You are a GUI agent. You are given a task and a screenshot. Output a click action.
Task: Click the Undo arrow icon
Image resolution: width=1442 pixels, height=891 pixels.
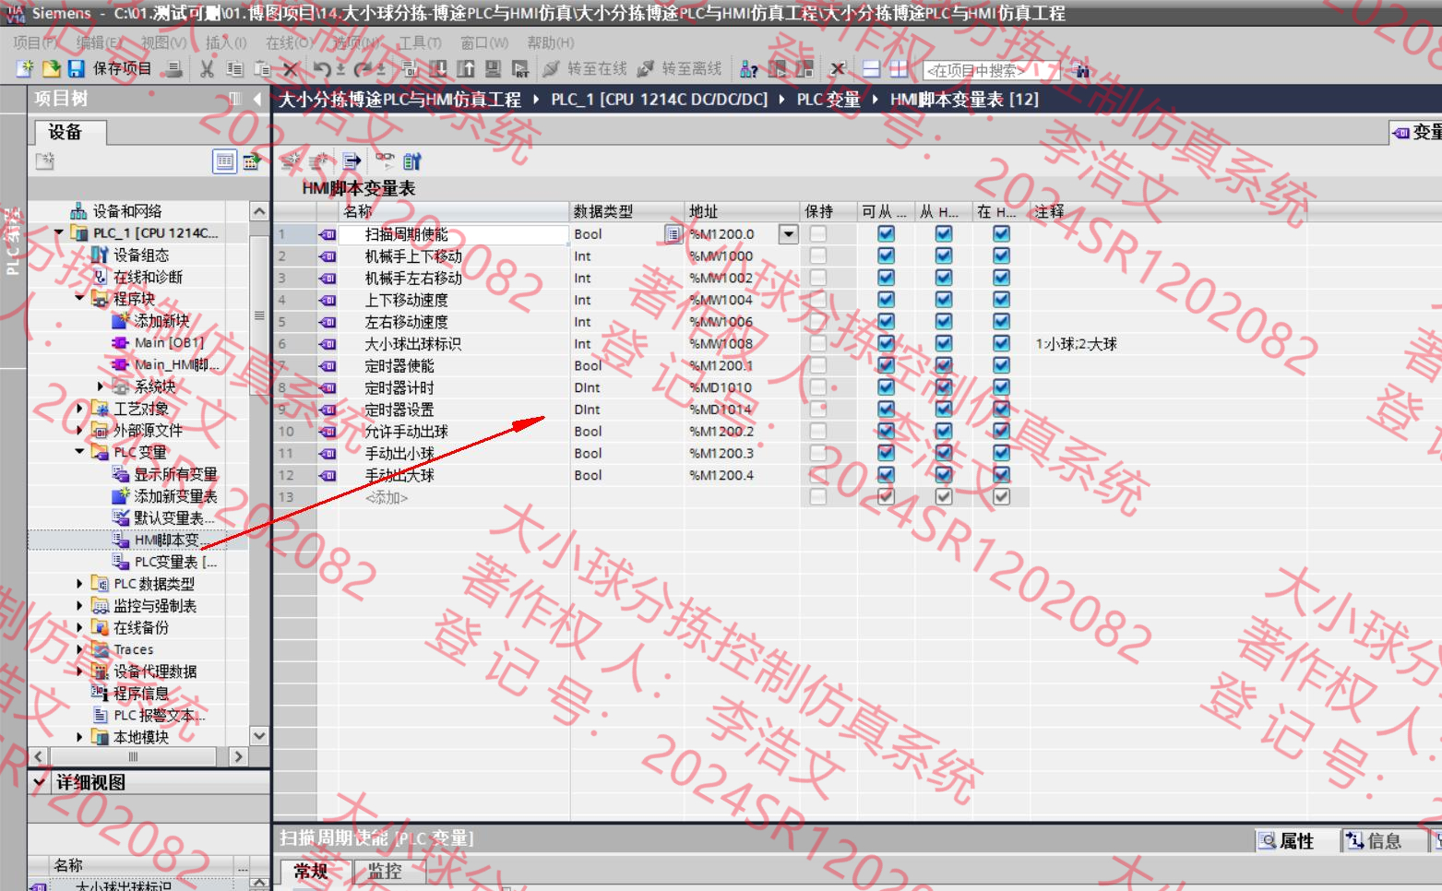[x=322, y=69]
